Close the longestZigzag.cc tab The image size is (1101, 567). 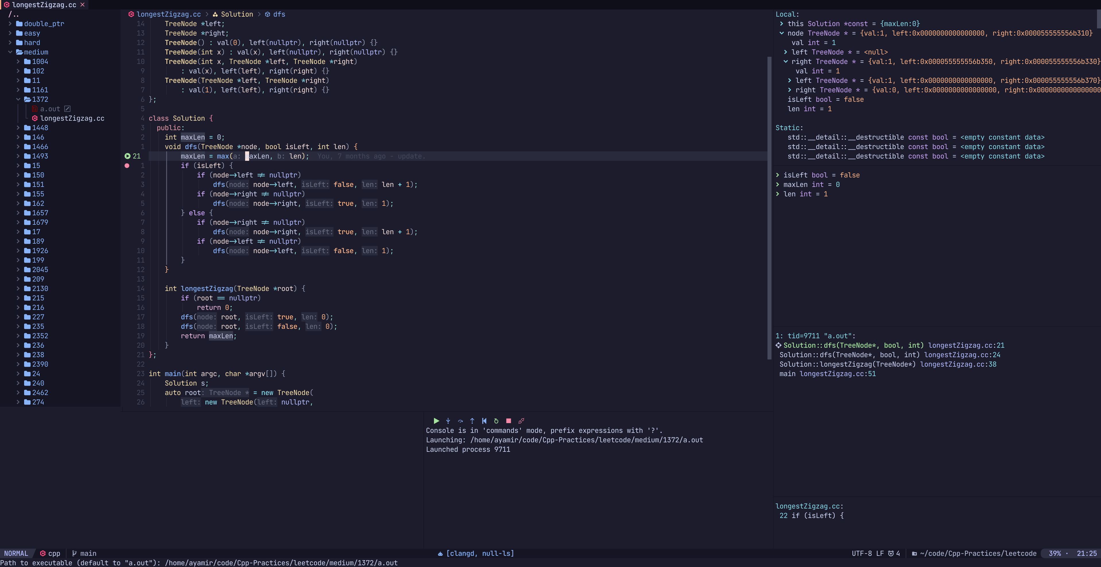tap(82, 5)
